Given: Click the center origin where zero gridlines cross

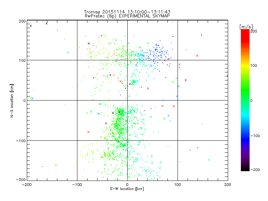Looking at the screenshot, I should click(x=127, y=100).
